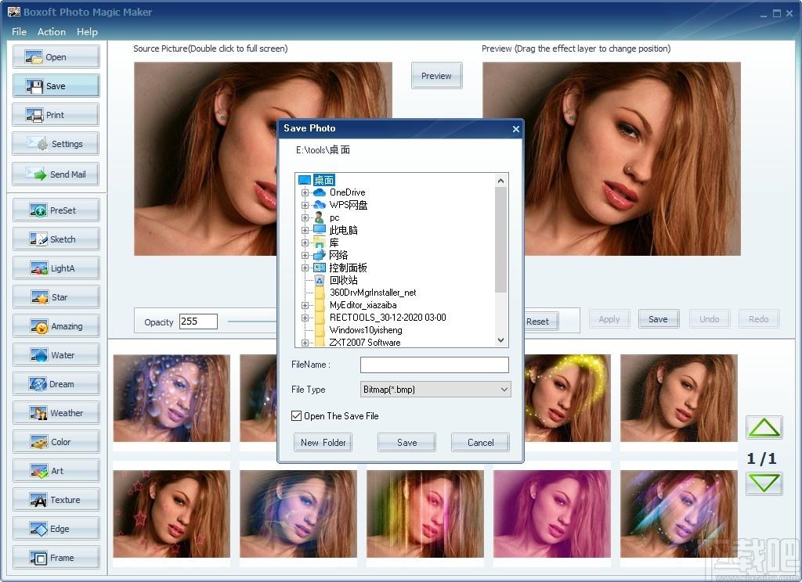The width and height of the screenshot is (802, 582).
Task: Open the Help menu
Action: 87,31
